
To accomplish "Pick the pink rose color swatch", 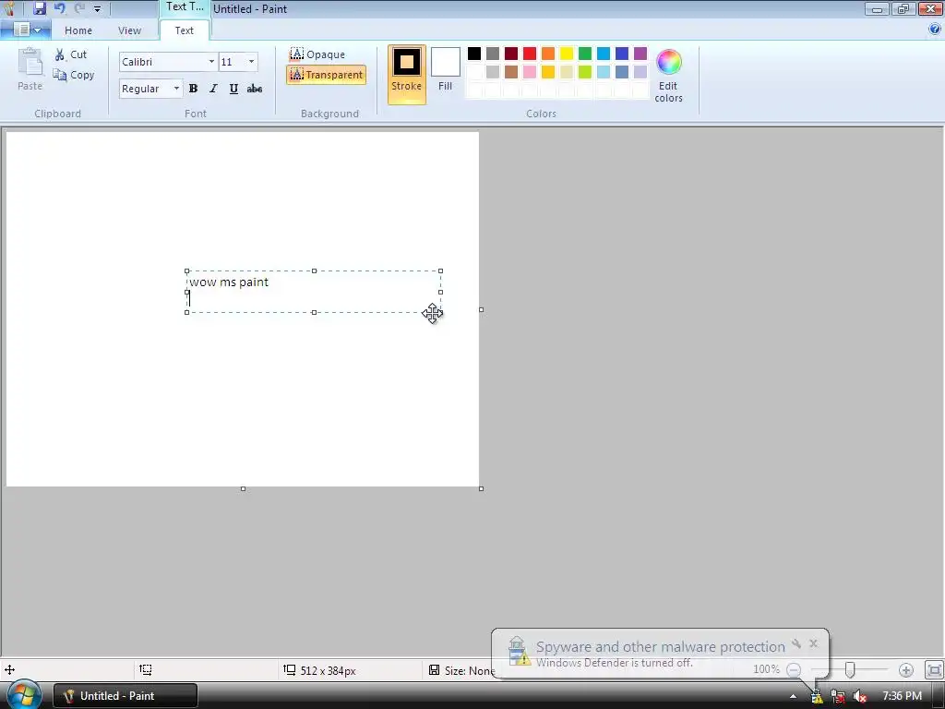I will (530, 72).
